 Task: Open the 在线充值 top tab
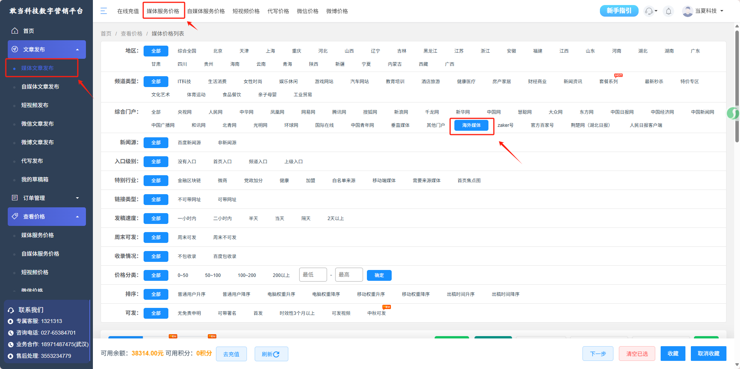(x=128, y=11)
